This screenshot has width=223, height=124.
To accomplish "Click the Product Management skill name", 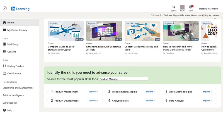I will click(66, 92).
